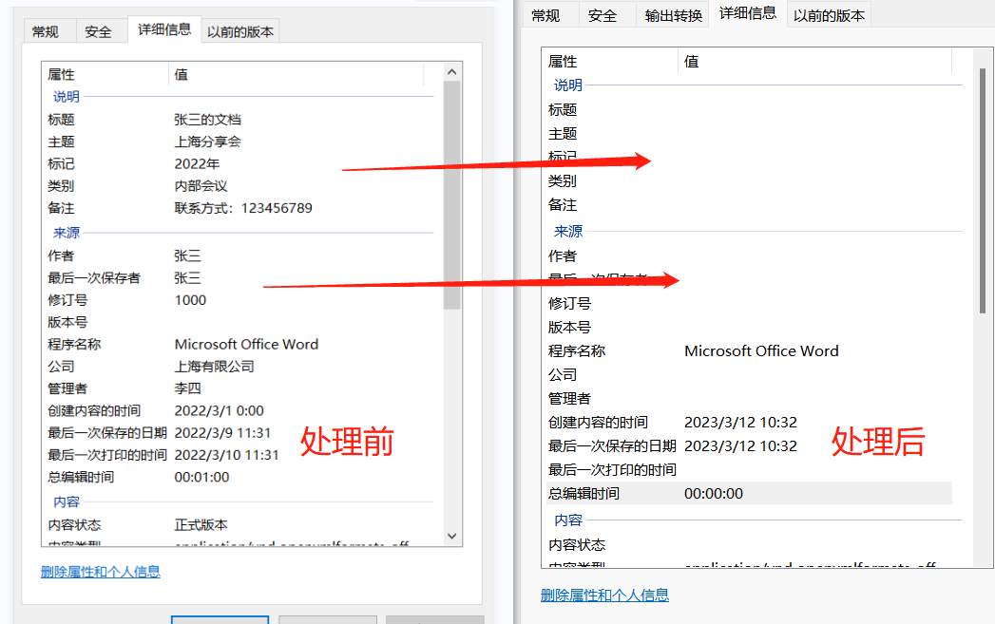
Task: Select the 以前的版本 tab on the left dialog
Action: click(240, 30)
